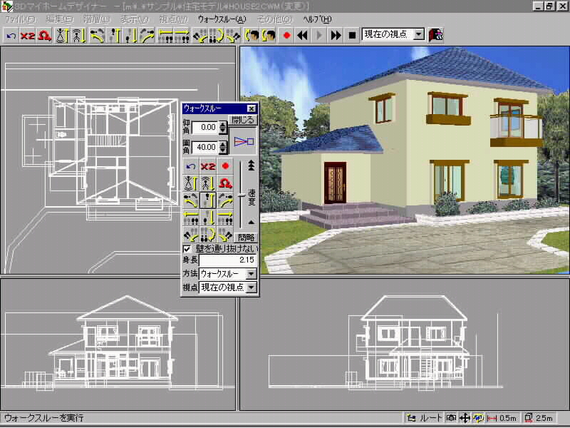
Task: Click the undo arrow in the main toolbar
Action: tap(11, 36)
